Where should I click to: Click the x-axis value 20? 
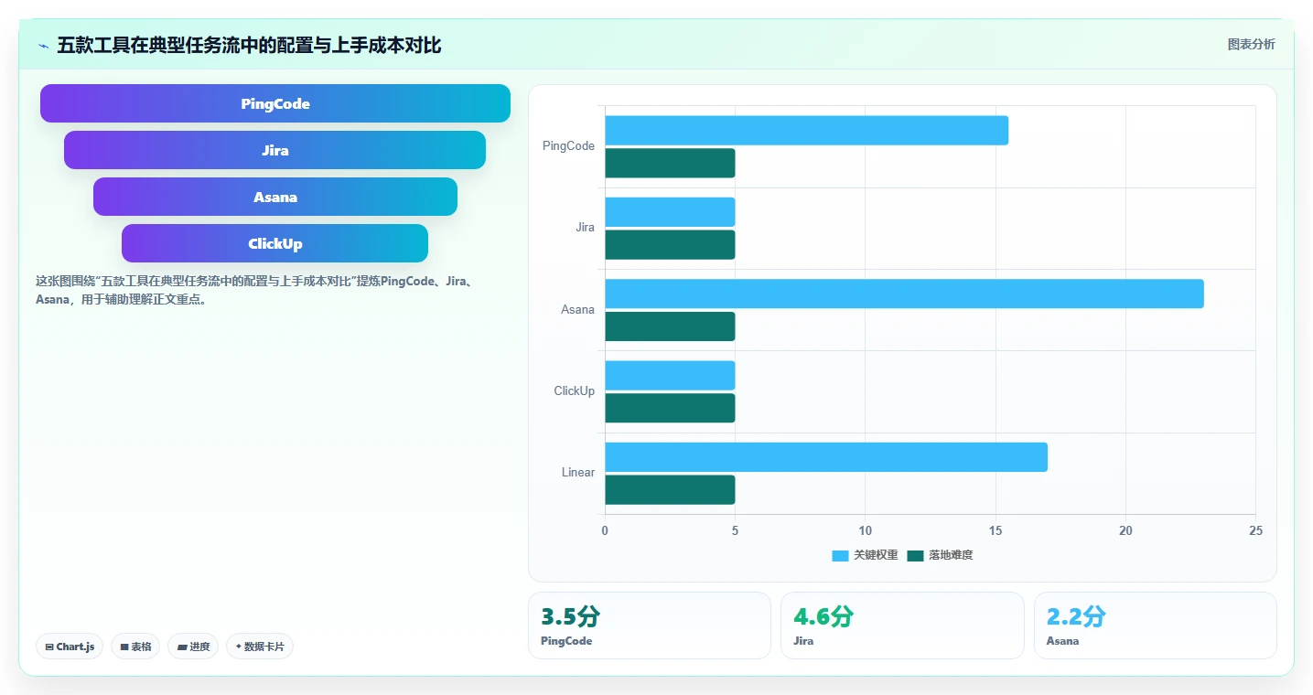(1125, 531)
